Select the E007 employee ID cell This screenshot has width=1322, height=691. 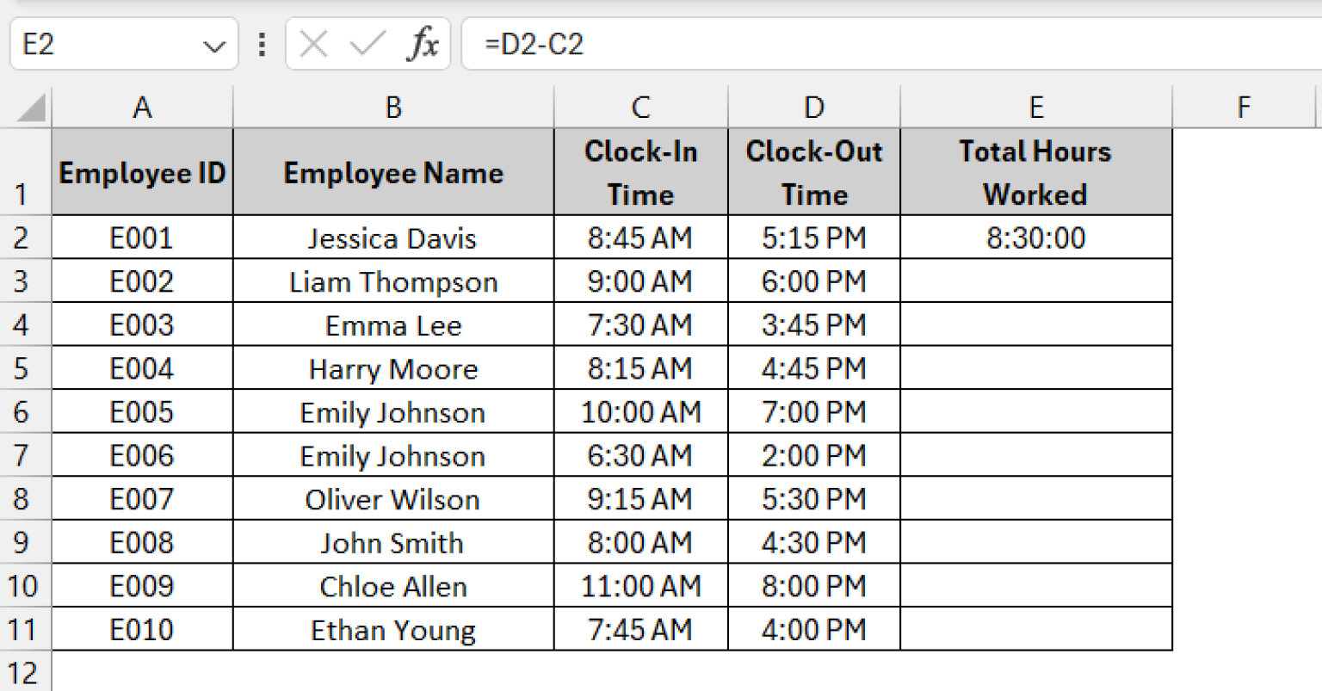tap(142, 499)
